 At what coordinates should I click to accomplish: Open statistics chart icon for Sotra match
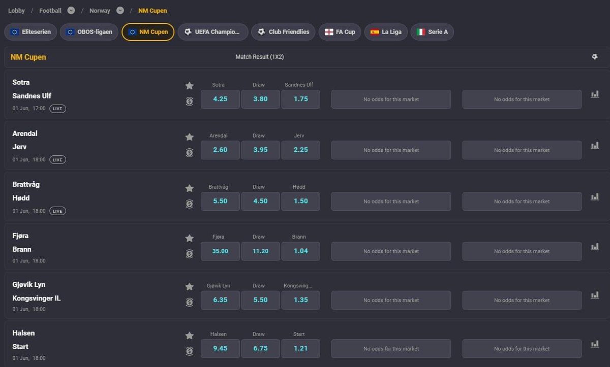click(x=595, y=94)
